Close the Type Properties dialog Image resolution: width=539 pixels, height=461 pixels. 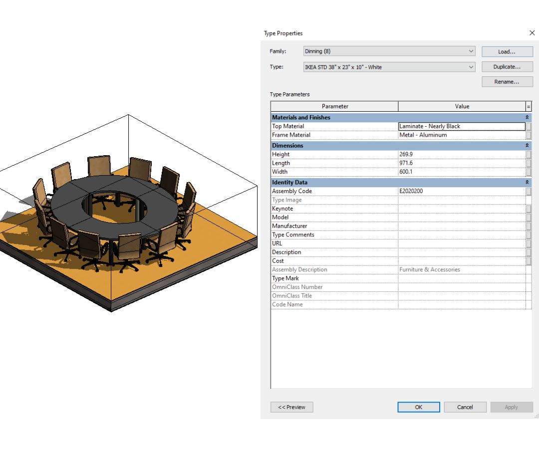pyautogui.click(x=532, y=33)
